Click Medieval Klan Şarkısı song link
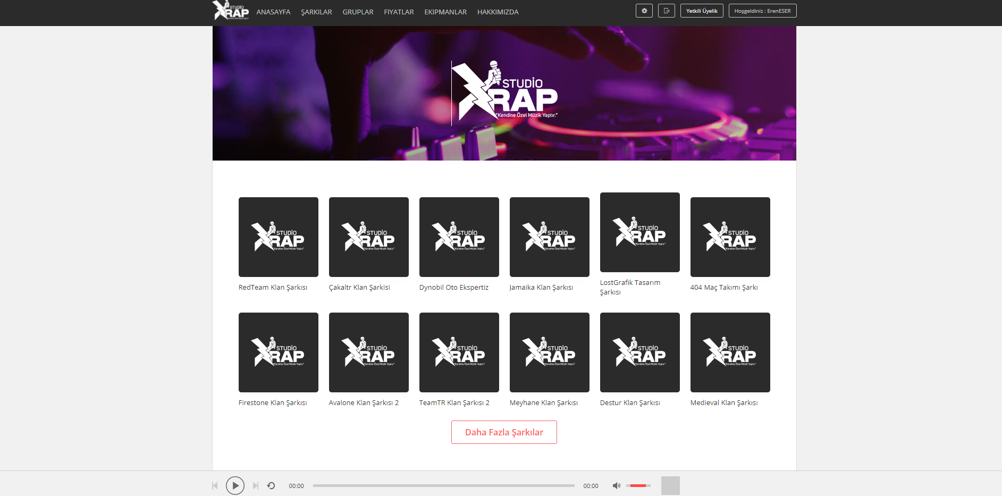 [x=723, y=403]
